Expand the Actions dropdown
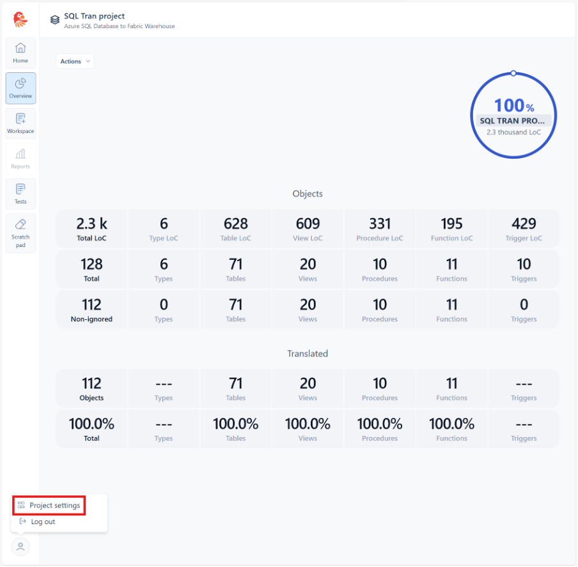Screen dimensions: 578x567 click(x=75, y=61)
